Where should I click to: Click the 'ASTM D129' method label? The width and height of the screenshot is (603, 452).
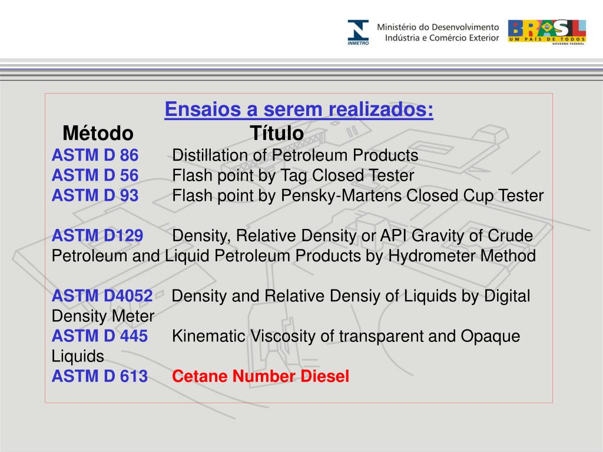tap(97, 235)
